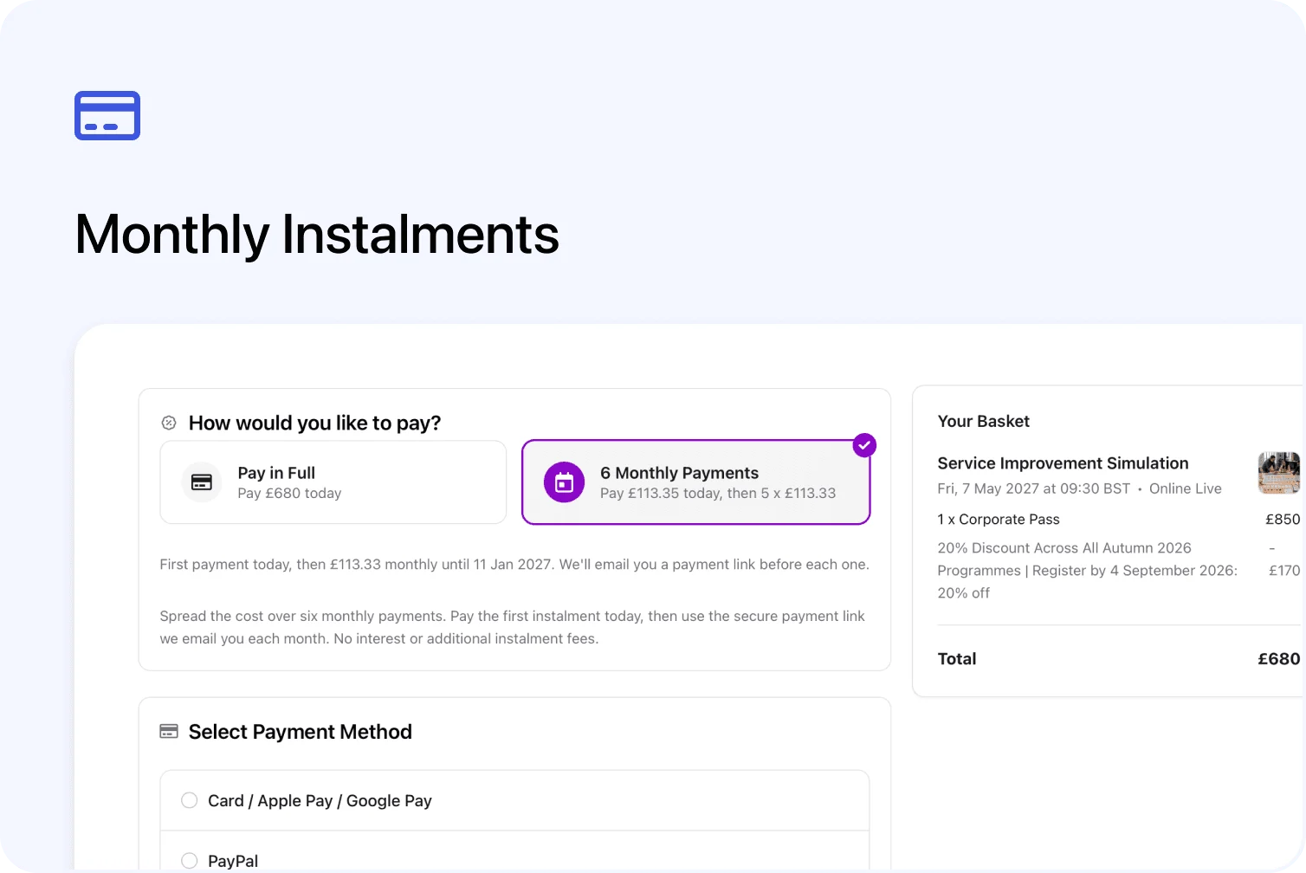
Task: Click the 'Fri, 7 May 2027 at 09:30 BST' date
Action: (1034, 488)
